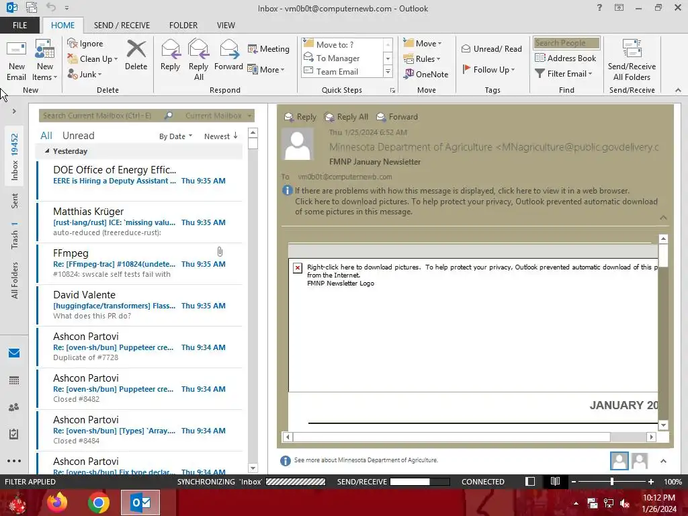Image resolution: width=688 pixels, height=516 pixels.
Task: Open the FFmpeg email
Action: coord(140,263)
